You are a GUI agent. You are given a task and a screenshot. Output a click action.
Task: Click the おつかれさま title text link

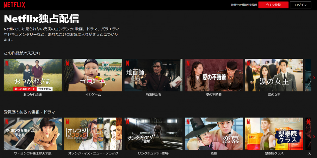coord(33,95)
